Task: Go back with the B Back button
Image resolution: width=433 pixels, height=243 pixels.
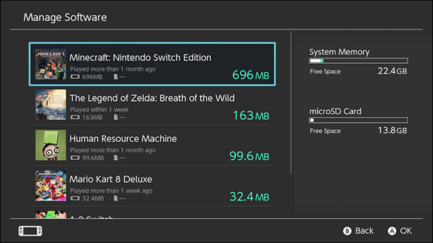Action: click(358, 231)
